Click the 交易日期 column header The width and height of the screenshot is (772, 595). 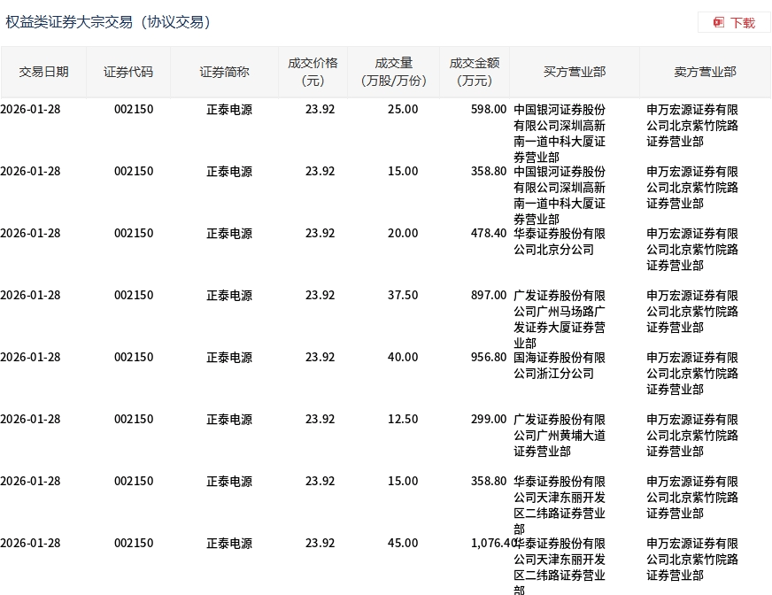pyautogui.click(x=43, y=72)
